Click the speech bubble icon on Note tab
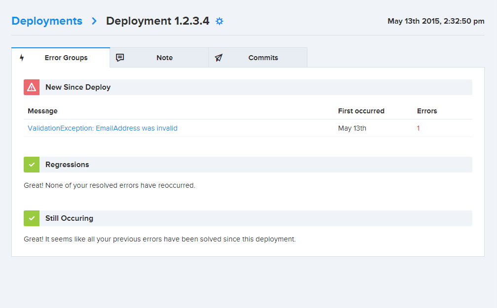 click(x=120, y=58)
